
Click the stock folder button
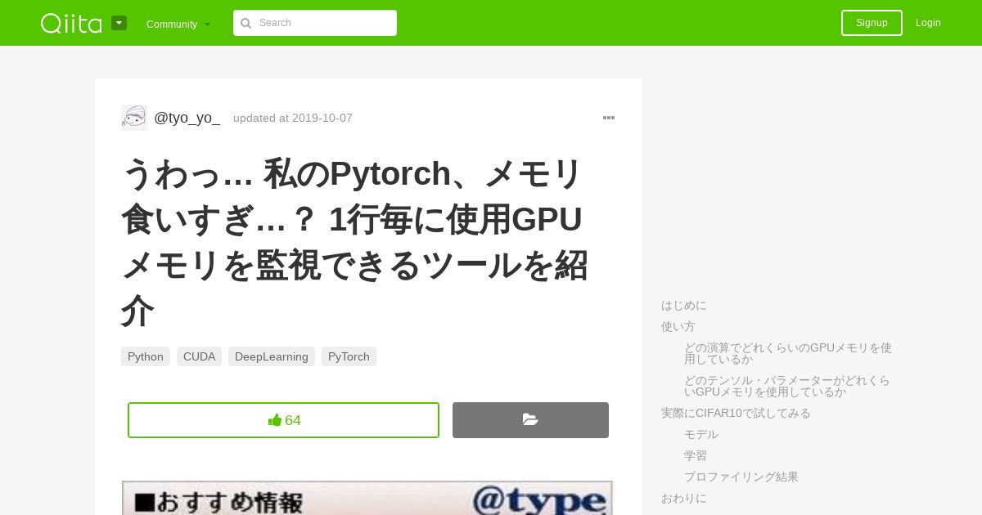click(530, 420)
